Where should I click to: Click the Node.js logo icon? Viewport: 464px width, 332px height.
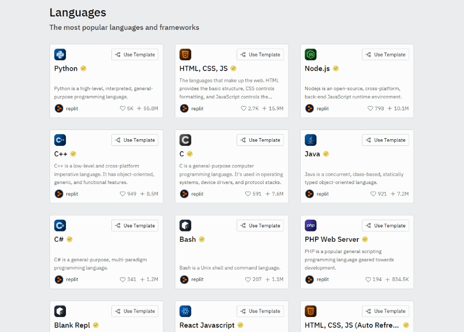(x=310, y=55)
